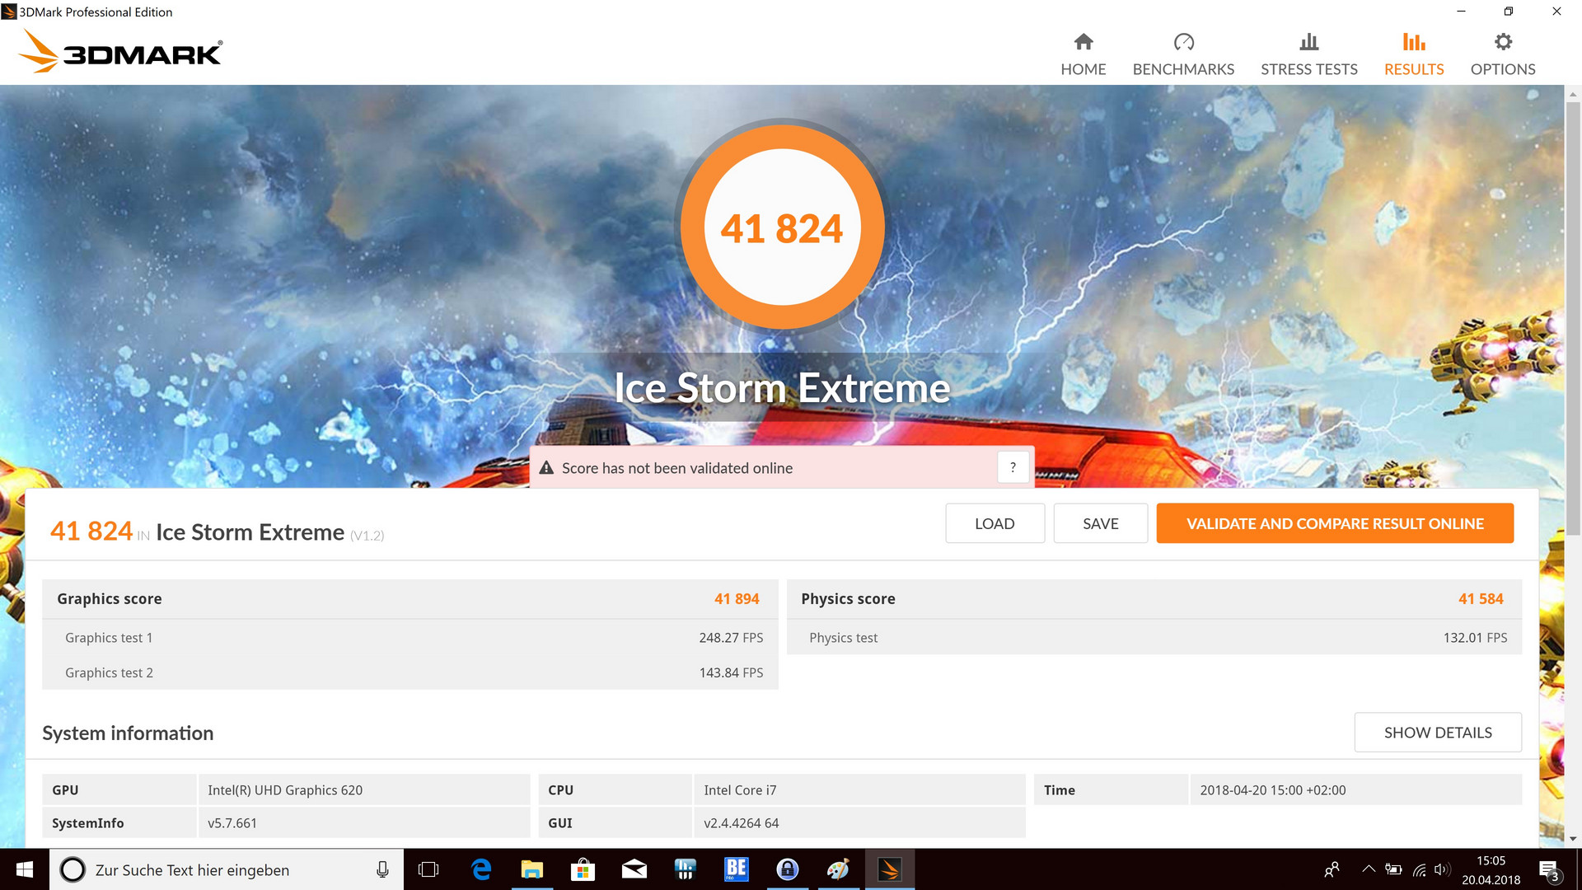This screenshot has height=890, width=1582.
Task: Click the question mark help button
Action: pos(1013,467)
